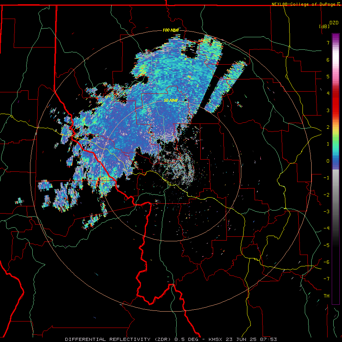Viewport: 342px width, 342px height.
Task: Click the -5 value on color scale
Action: 326,245
